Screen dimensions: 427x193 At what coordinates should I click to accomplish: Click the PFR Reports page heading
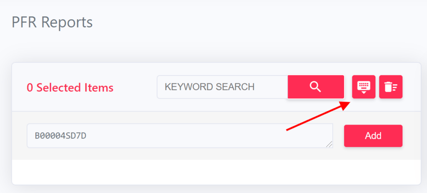coord(52,23)
